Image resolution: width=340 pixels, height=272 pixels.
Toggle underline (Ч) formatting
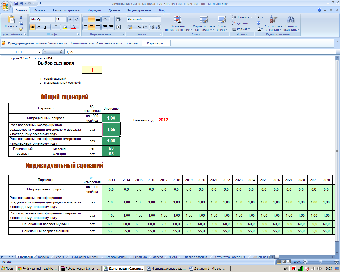45,27
